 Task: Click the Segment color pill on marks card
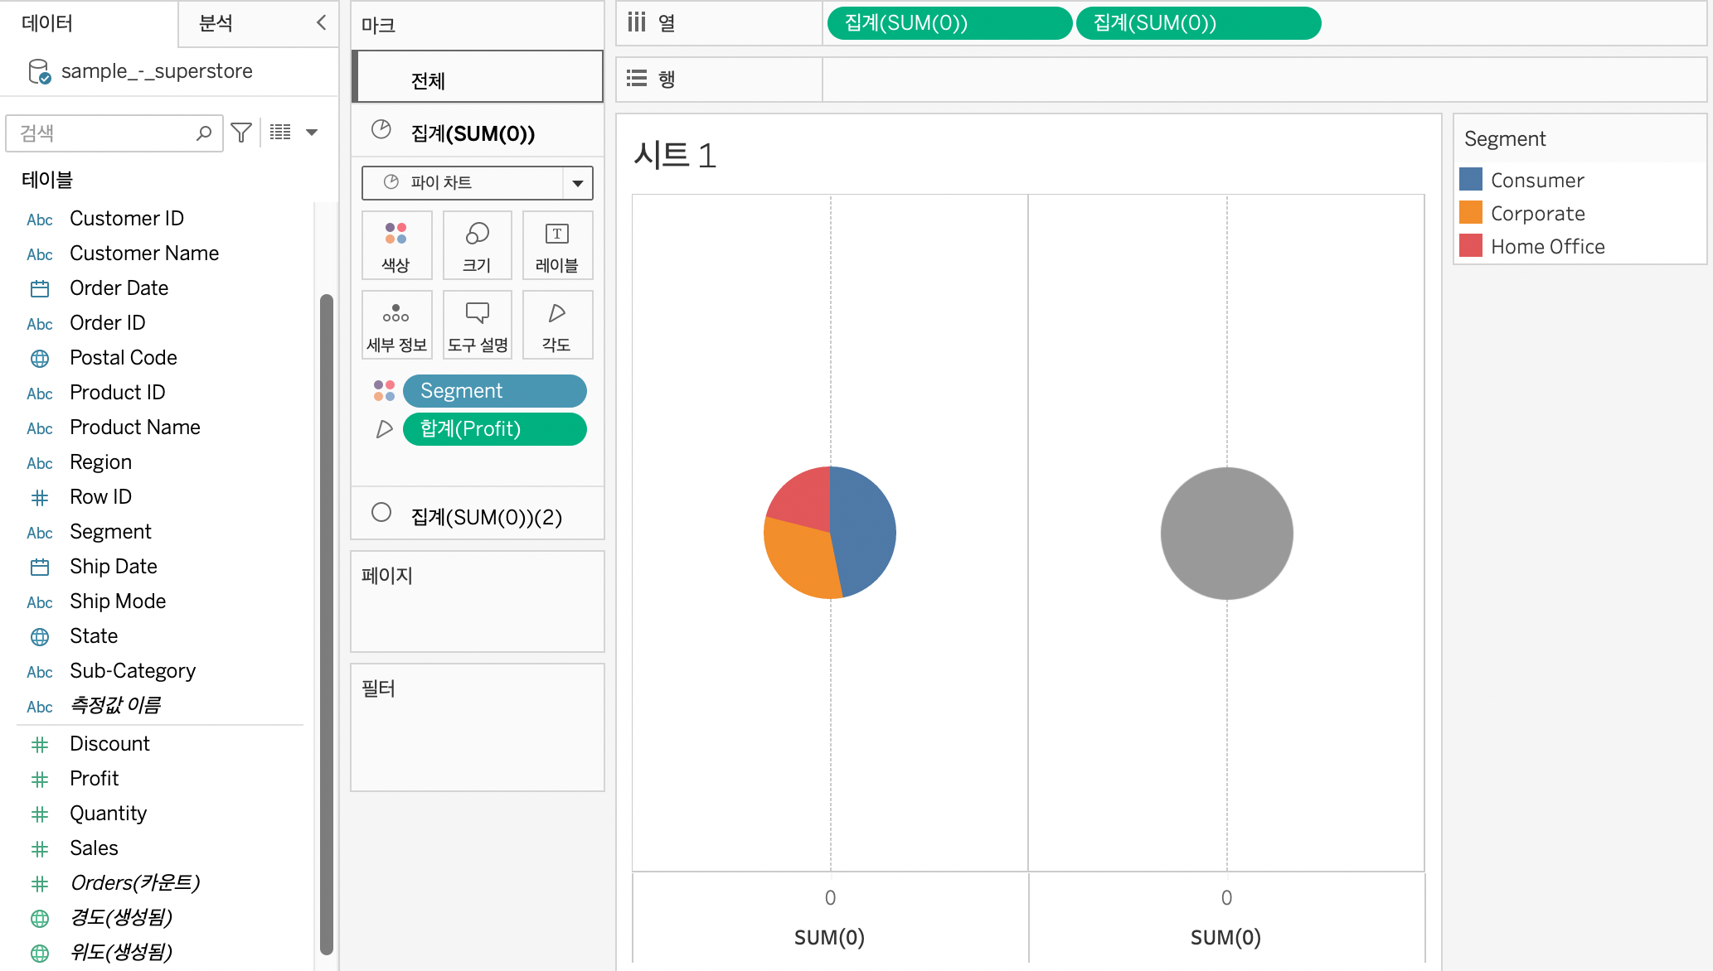coord(494,391)
